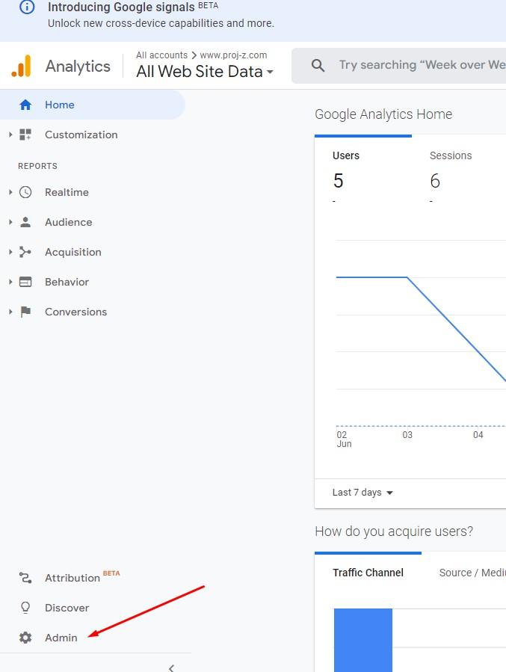The height and width of the screenshot is (672, 506).
Task: Switch to the Sessions metric tab
Action: coord(450,156)
